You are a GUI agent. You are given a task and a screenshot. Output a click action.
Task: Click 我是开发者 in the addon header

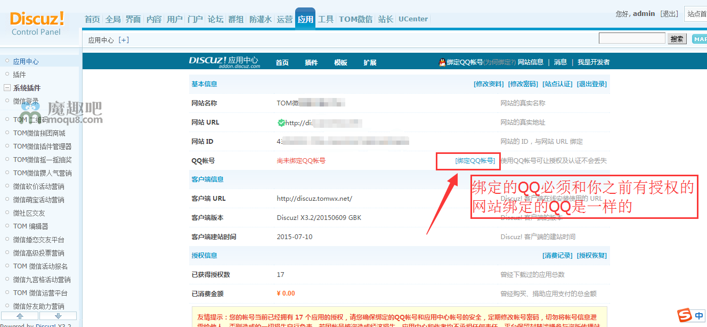click(x=594, y=62)
